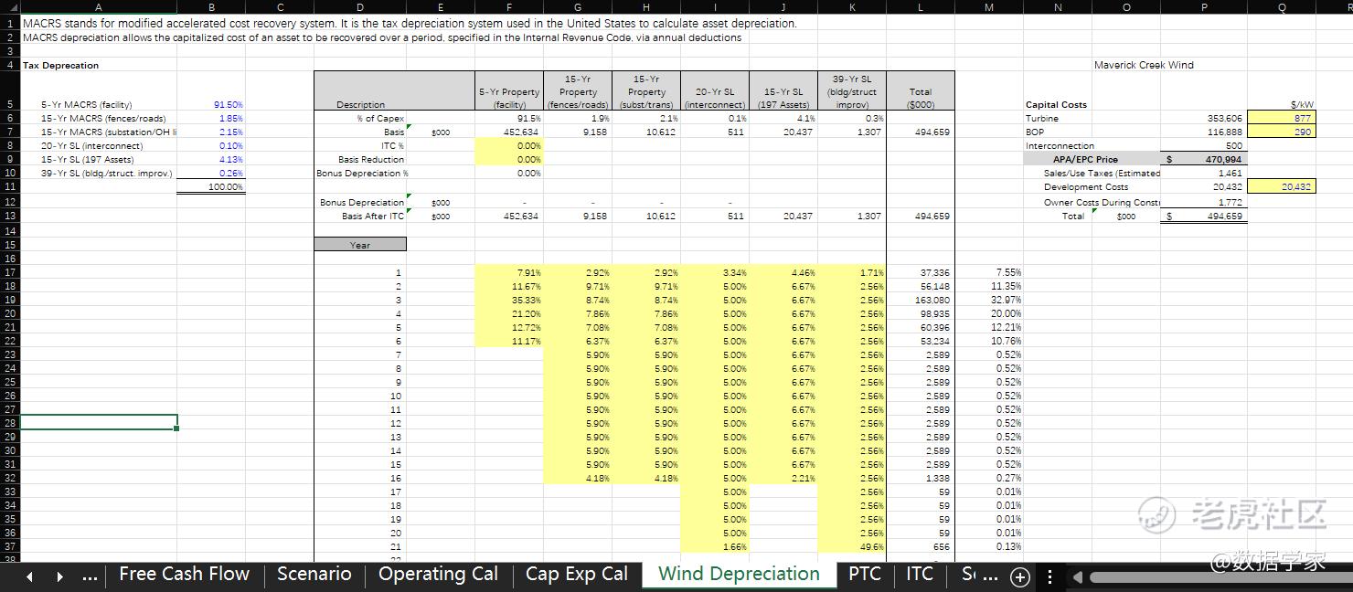Show hidden sheets via left ellipsis
Screen dimensions: 1353x592
[90, 576]
